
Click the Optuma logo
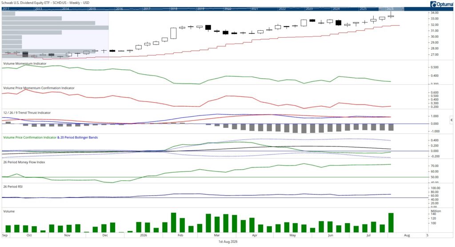coord(441,4)
